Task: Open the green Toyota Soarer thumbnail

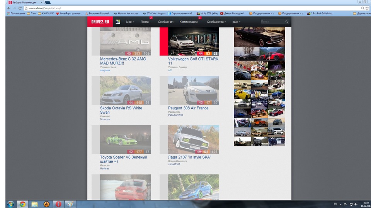Action: point(125,139)
